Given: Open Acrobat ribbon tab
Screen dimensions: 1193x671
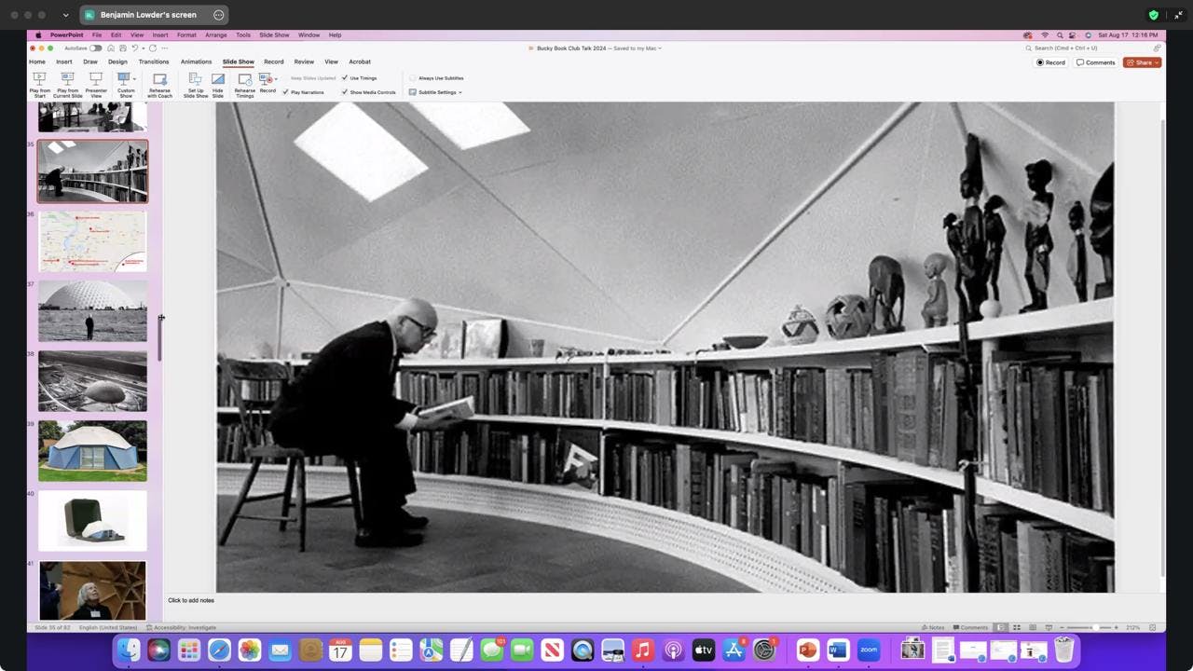Looking at the screenshot, I should tap(360, 62).
